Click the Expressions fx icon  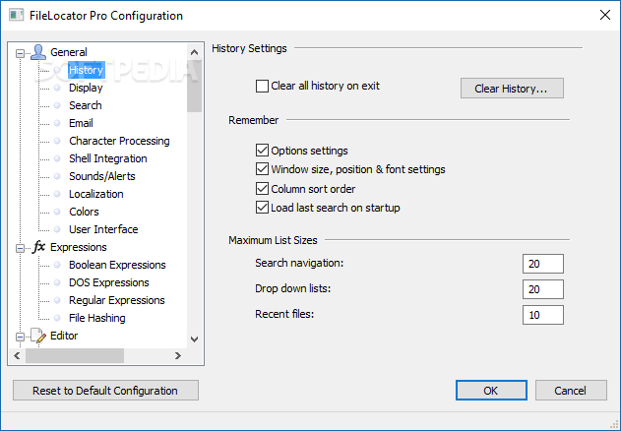38,247
